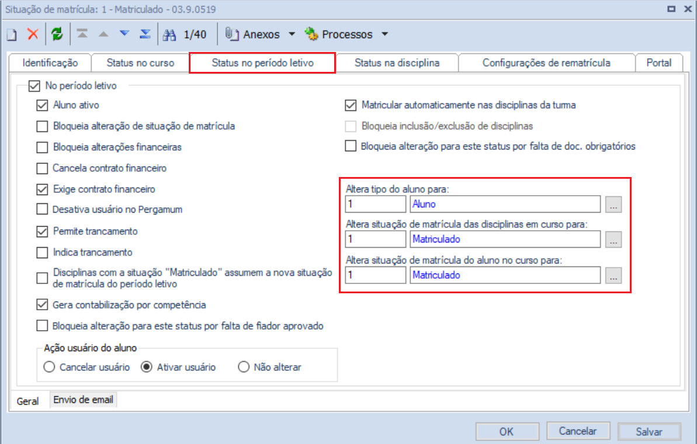Click the 1/40 record counter
The height and width of the screenshot is (444, 697).
(x=195, y=34)
